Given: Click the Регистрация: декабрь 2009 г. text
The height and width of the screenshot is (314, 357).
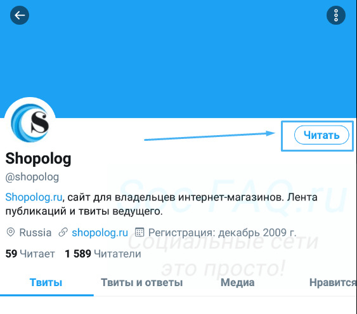Looking at the screenshot, I should point(223,233).
